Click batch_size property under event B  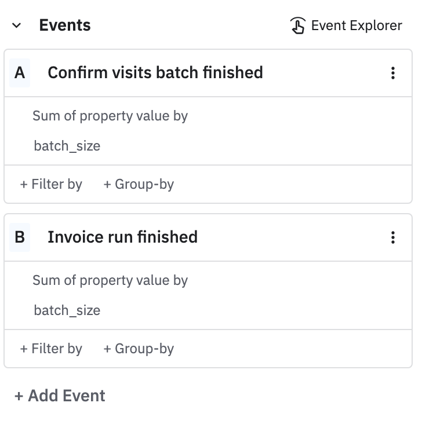pos(67,310)
